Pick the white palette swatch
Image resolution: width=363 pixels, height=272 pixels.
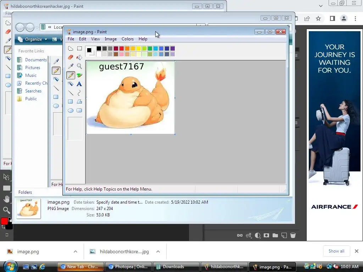[x=99, y=54]
